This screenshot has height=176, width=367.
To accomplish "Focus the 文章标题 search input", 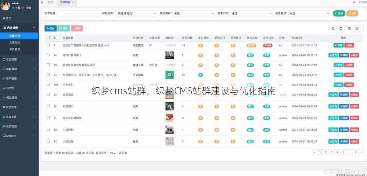I will click(78, 14).
